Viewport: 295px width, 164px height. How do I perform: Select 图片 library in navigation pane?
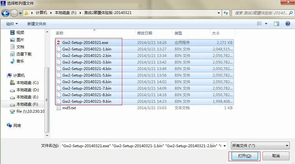(x=17, y=40)
